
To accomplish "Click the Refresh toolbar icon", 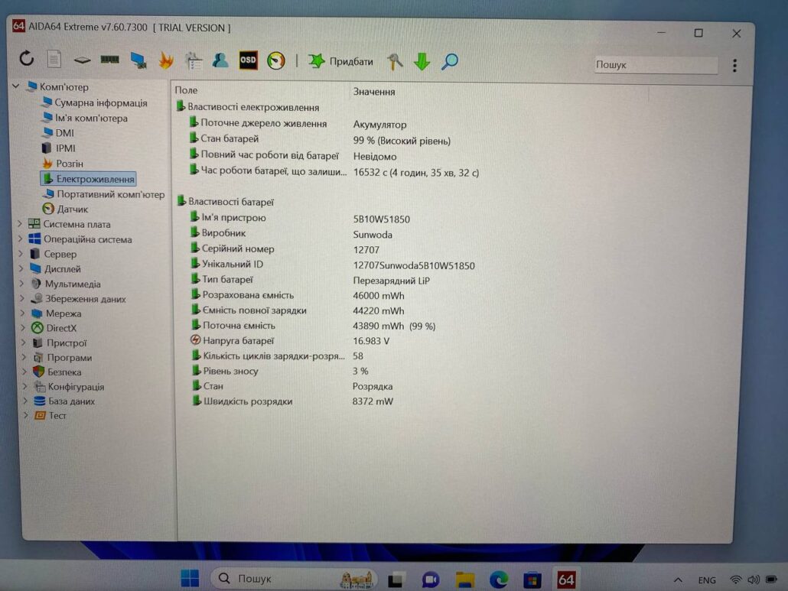I will tap(27, 59).
